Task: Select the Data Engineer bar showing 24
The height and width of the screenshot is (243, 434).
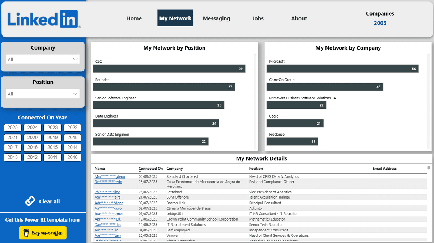Action: (x=156, y=123)
